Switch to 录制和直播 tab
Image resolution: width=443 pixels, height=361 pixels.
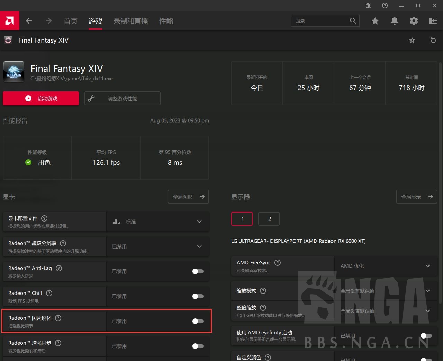point(131,21)
